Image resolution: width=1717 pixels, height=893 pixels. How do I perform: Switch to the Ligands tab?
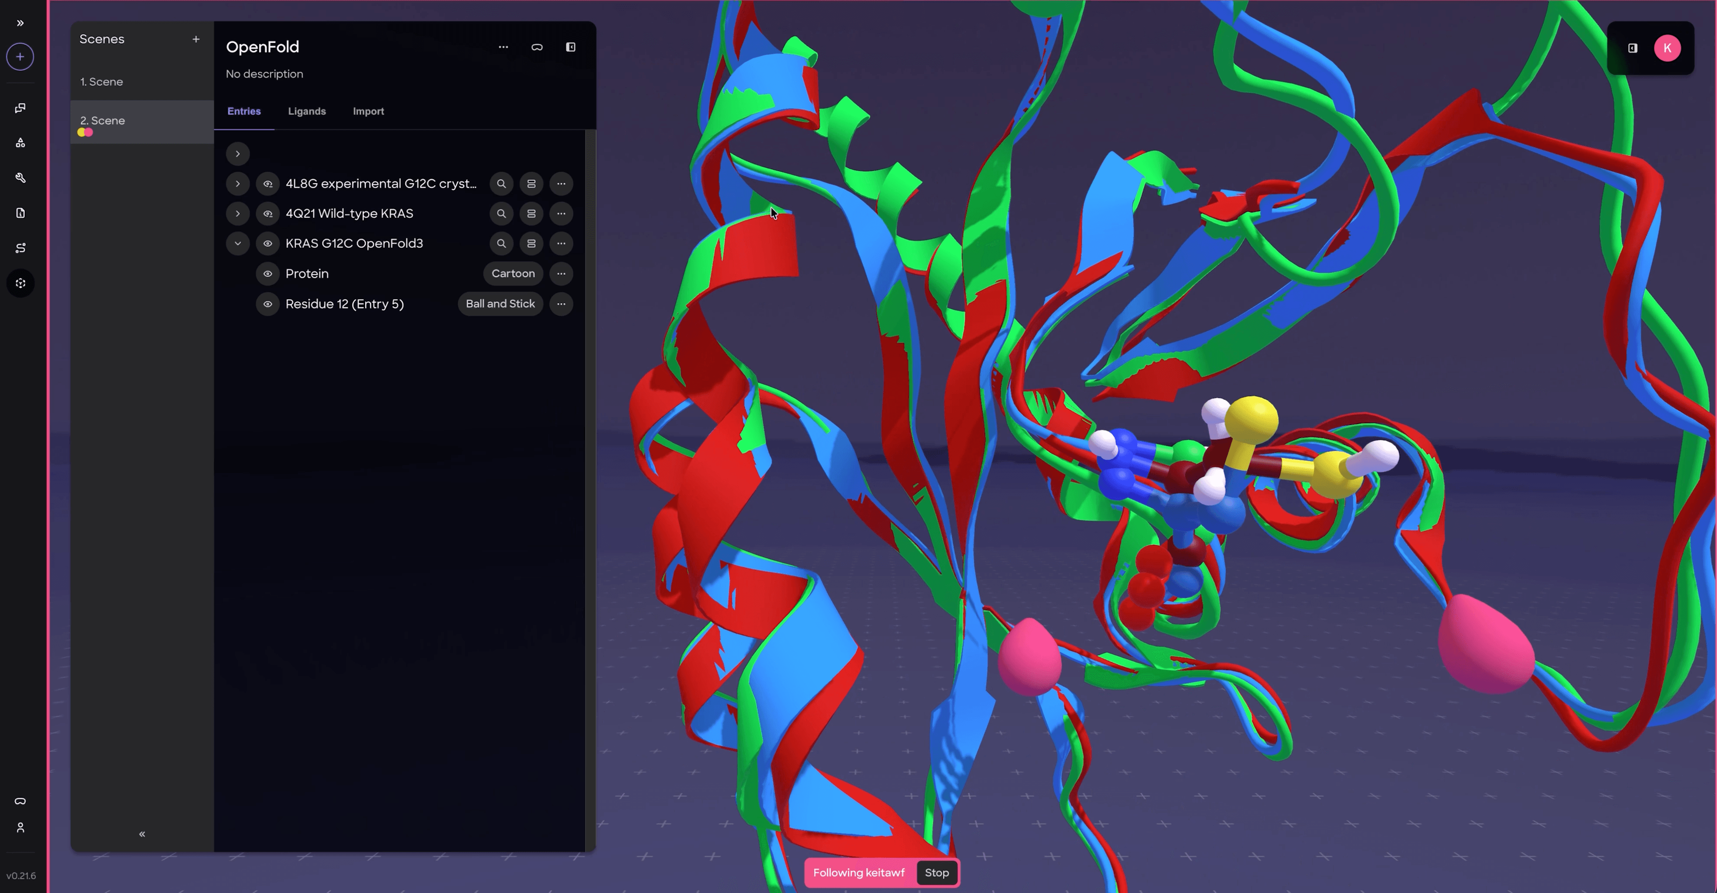tap(306, 111)
